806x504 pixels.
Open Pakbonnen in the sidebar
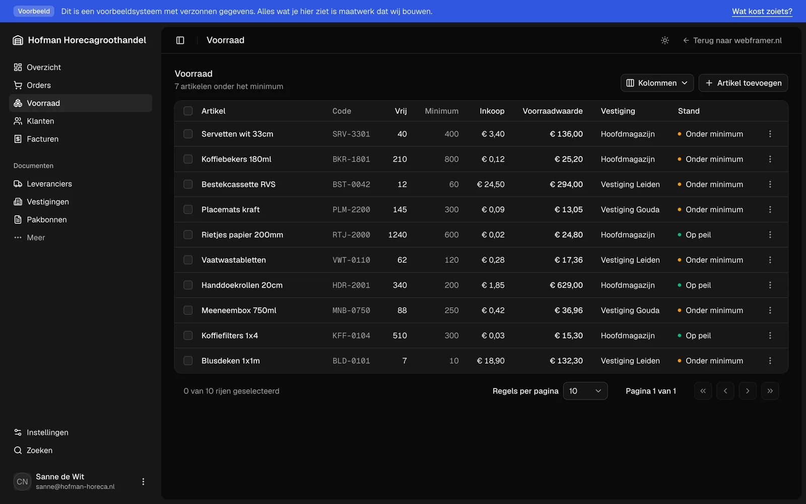(81, 220)
